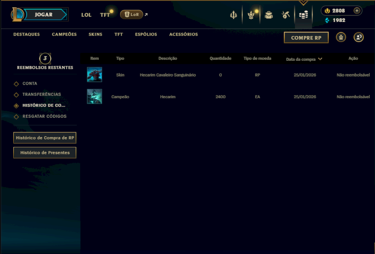
Task: Switch to the CAMPEÕES store tab
Action: [x=64, y=34]
